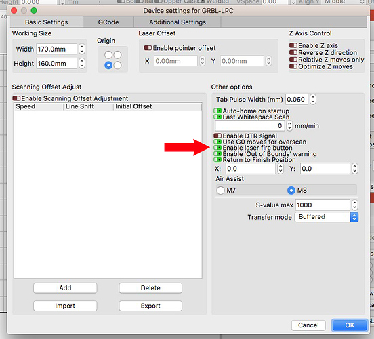
Task: Open the Transfer mode dropdown
Action: [327, 217]
